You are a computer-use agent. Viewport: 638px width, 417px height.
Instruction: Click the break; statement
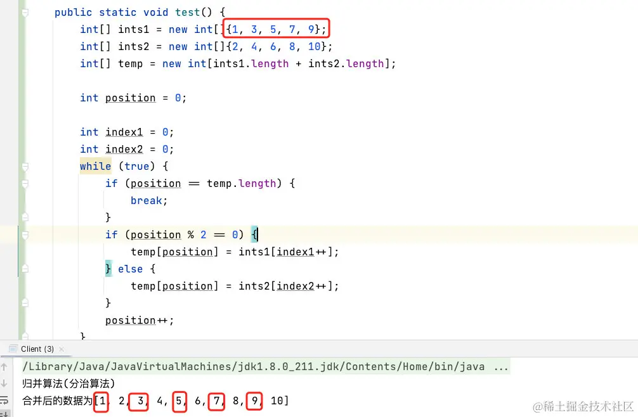pos(149,200)
